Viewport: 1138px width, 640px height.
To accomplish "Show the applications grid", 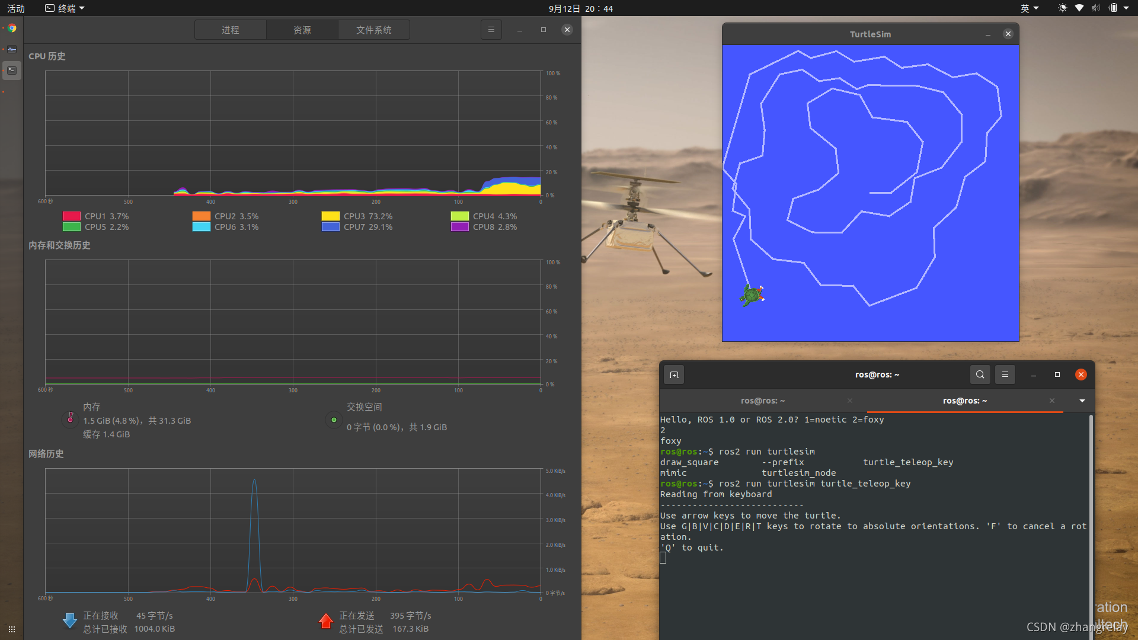I will [x=12, y=629].
